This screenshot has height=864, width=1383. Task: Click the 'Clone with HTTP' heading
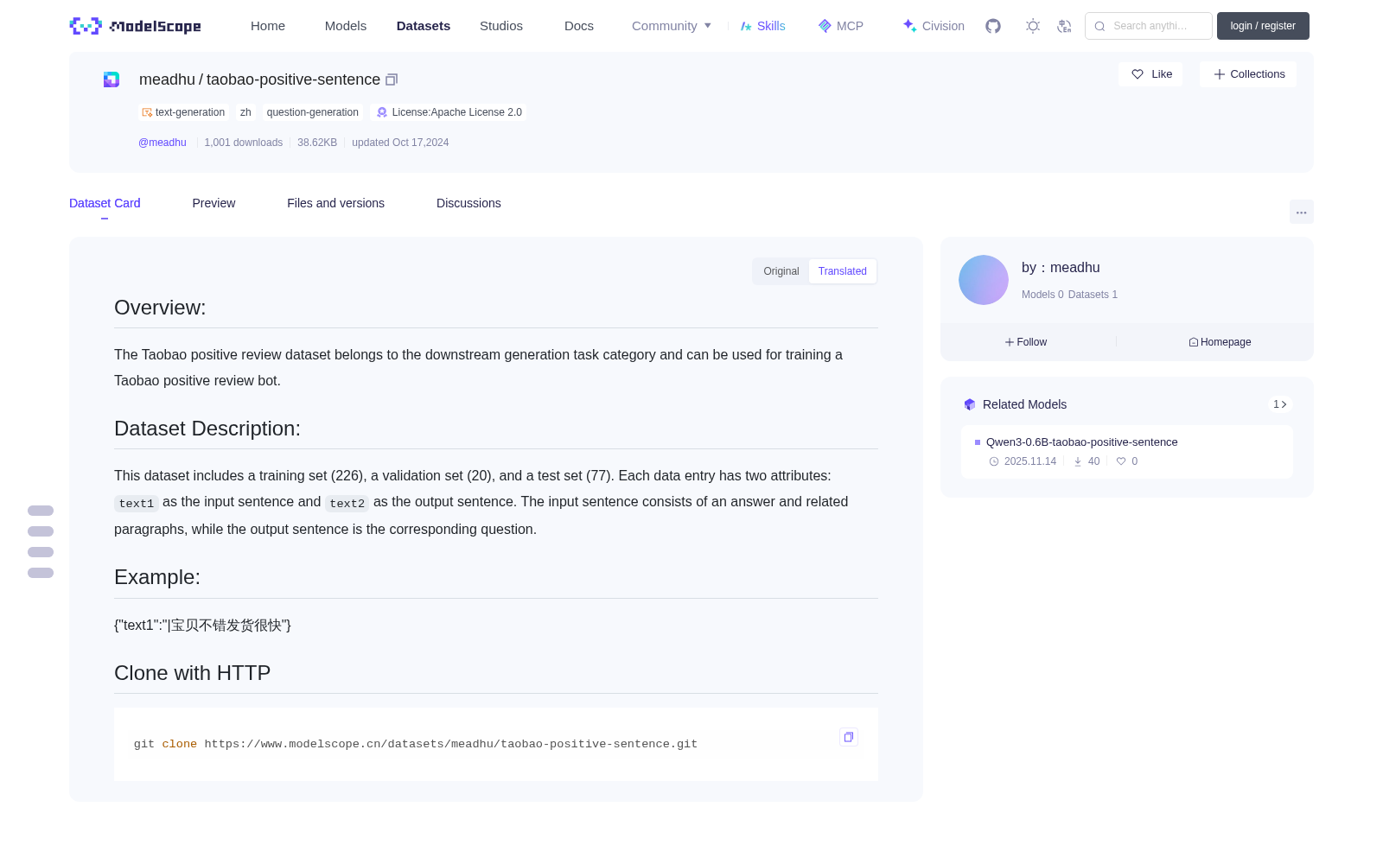coord(192,673)
